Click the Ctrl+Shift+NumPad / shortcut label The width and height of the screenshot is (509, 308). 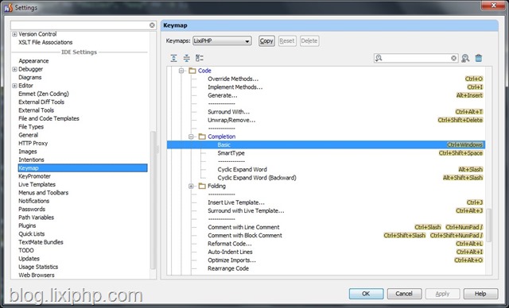(x=457, y=236)
